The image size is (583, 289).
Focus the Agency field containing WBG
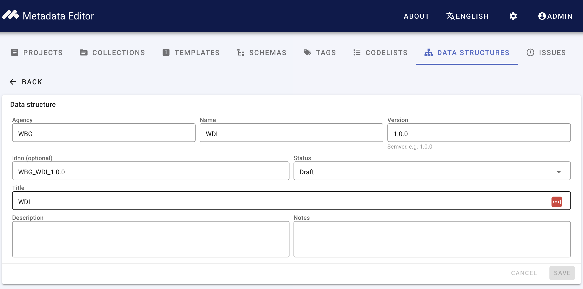(x=104, y=133)
